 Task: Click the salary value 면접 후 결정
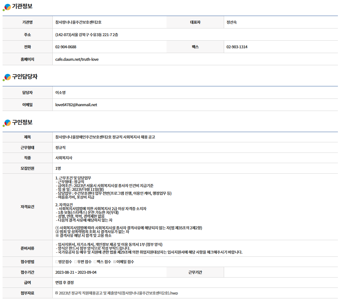click(x=65, y=283)
